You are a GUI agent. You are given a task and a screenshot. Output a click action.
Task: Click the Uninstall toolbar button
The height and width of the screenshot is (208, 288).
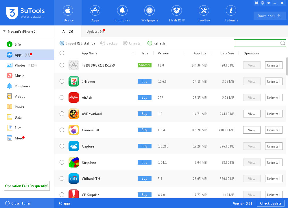pos(132,43)
